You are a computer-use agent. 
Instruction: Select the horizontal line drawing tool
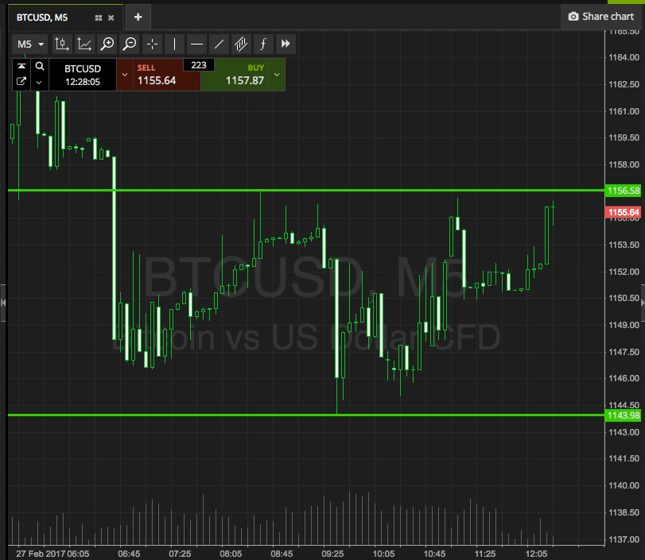coord(196,44)
